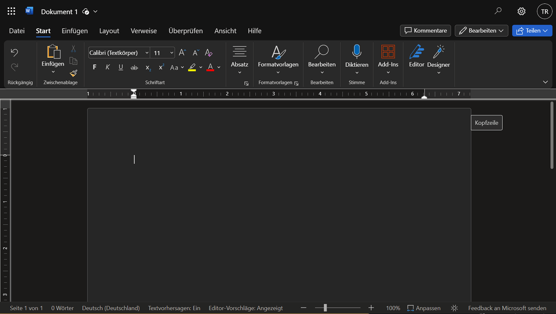This screenshot has height=314, width=556.
Task: Toggle underline formatting U
Action: (121, 68)
